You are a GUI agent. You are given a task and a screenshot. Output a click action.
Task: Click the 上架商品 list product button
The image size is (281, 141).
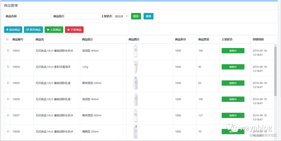pyautogui.click(x=54, y=30)
